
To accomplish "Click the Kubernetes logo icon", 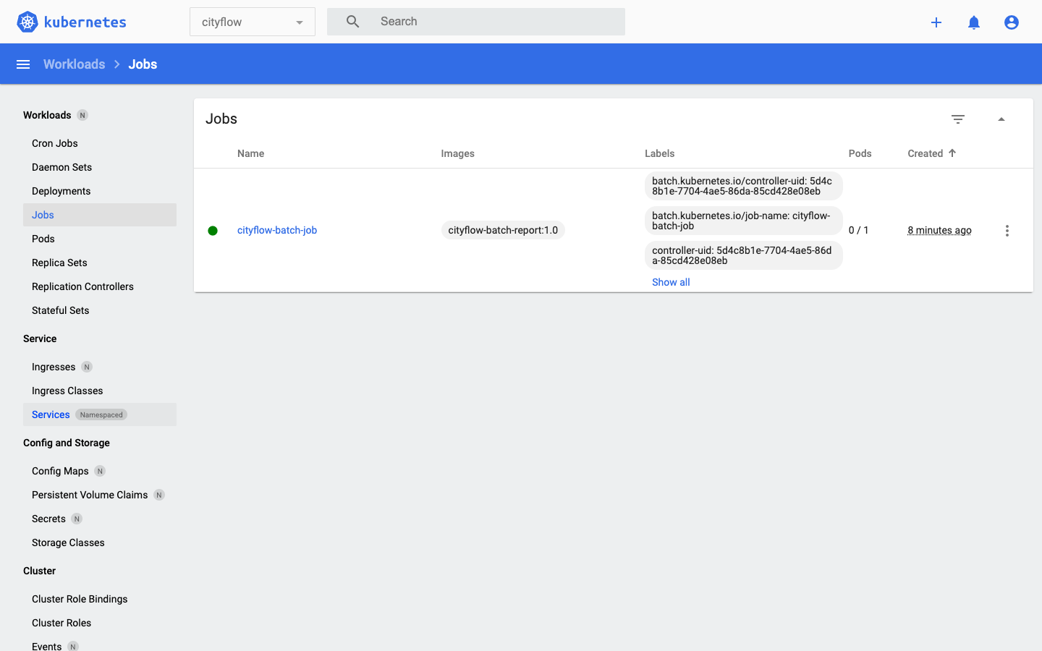I will [x=27, y=22].
